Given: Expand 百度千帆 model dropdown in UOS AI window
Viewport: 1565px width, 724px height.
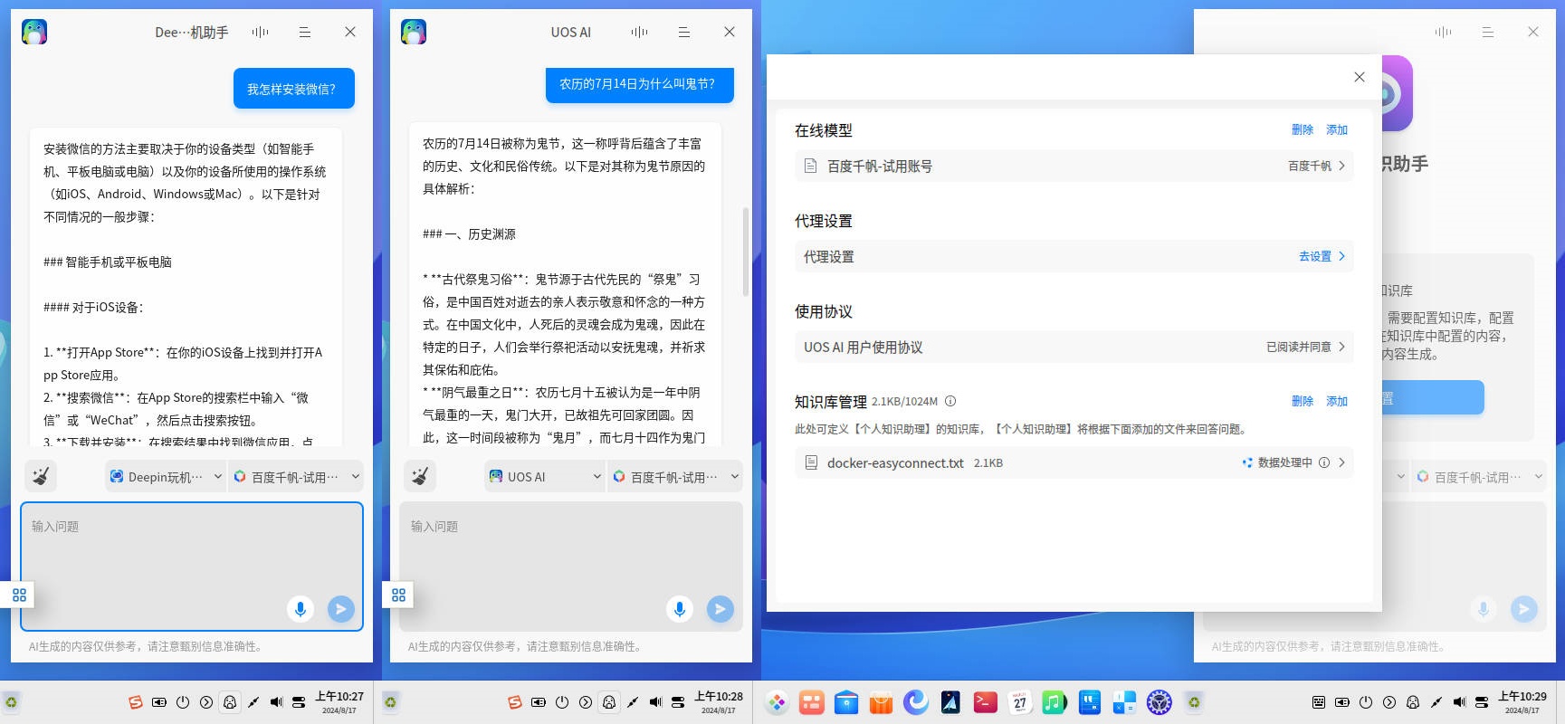Looking at the screenshot, I should [x=675, y=477].
